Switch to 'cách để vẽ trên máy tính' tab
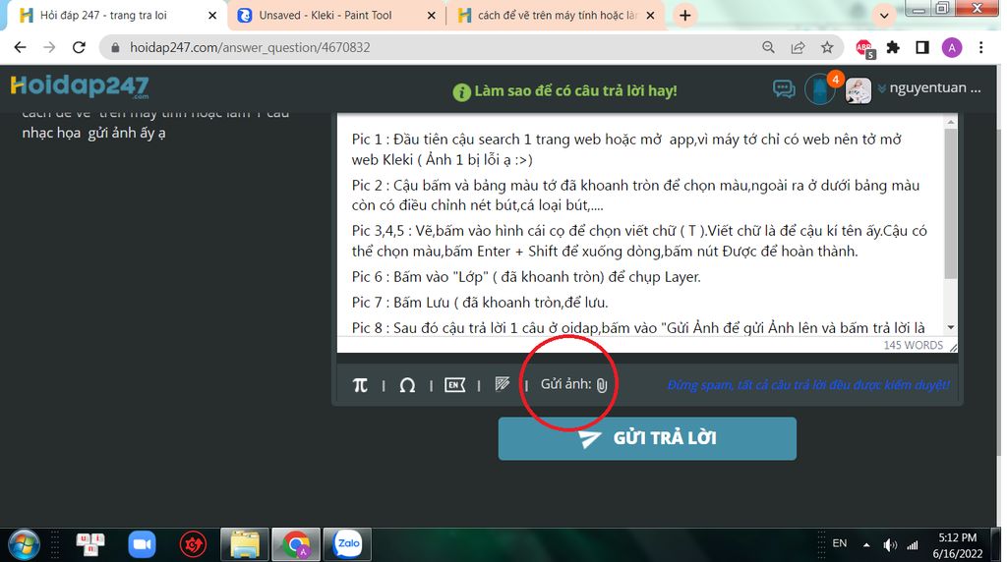 coord(558,15)
